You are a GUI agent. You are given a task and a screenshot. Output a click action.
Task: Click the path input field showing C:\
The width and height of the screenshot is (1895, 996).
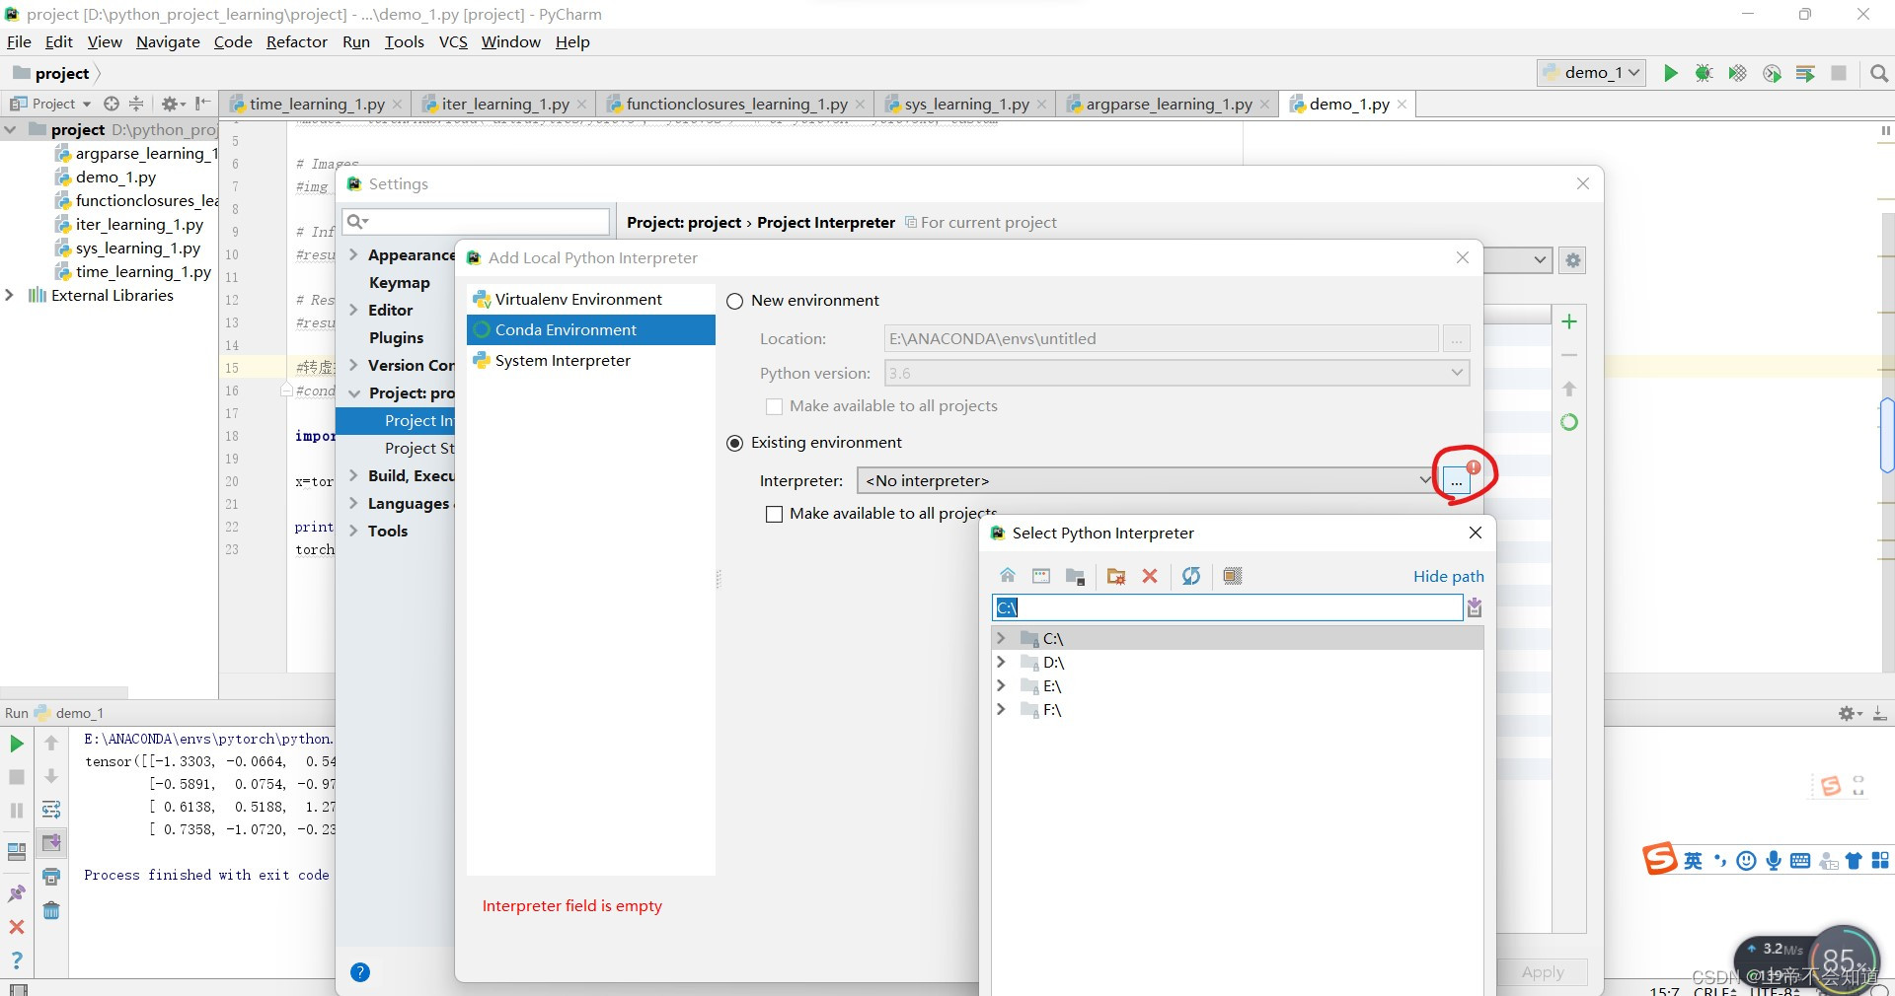(x=1227, y=607)
